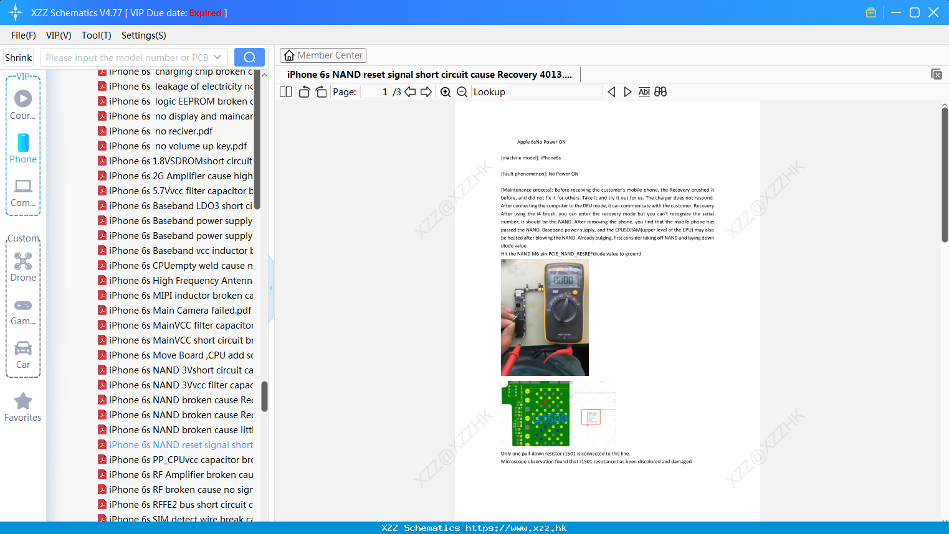The image size is (949, 534).
Task: Click the Abi text select icon
Action: [644, 92]
